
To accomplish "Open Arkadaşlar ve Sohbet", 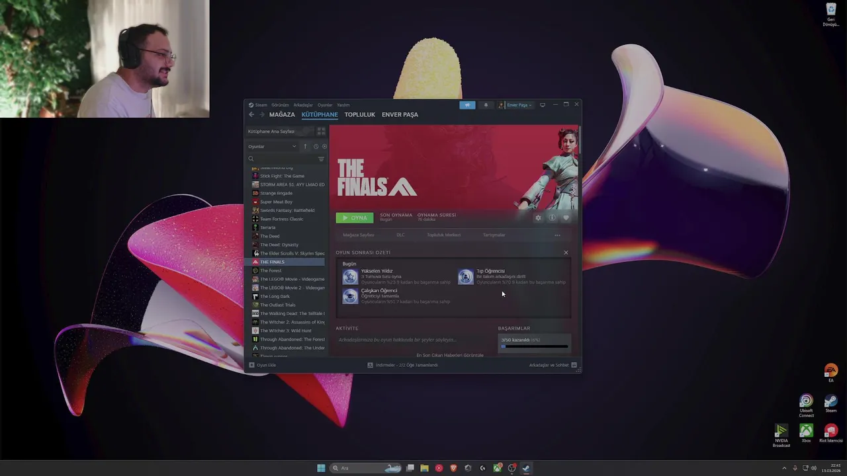I will point(553,365).
